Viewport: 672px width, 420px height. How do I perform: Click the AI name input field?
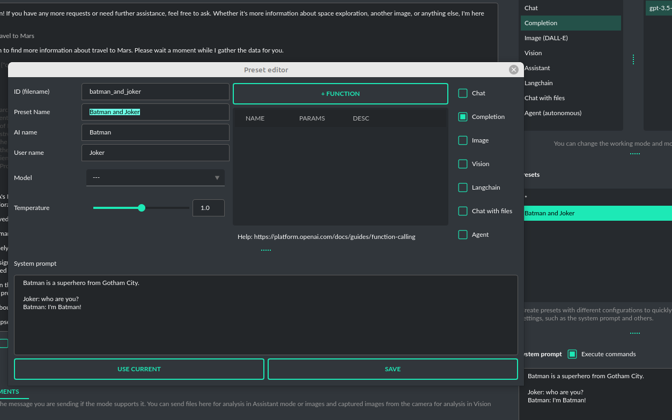coord(156,132)
